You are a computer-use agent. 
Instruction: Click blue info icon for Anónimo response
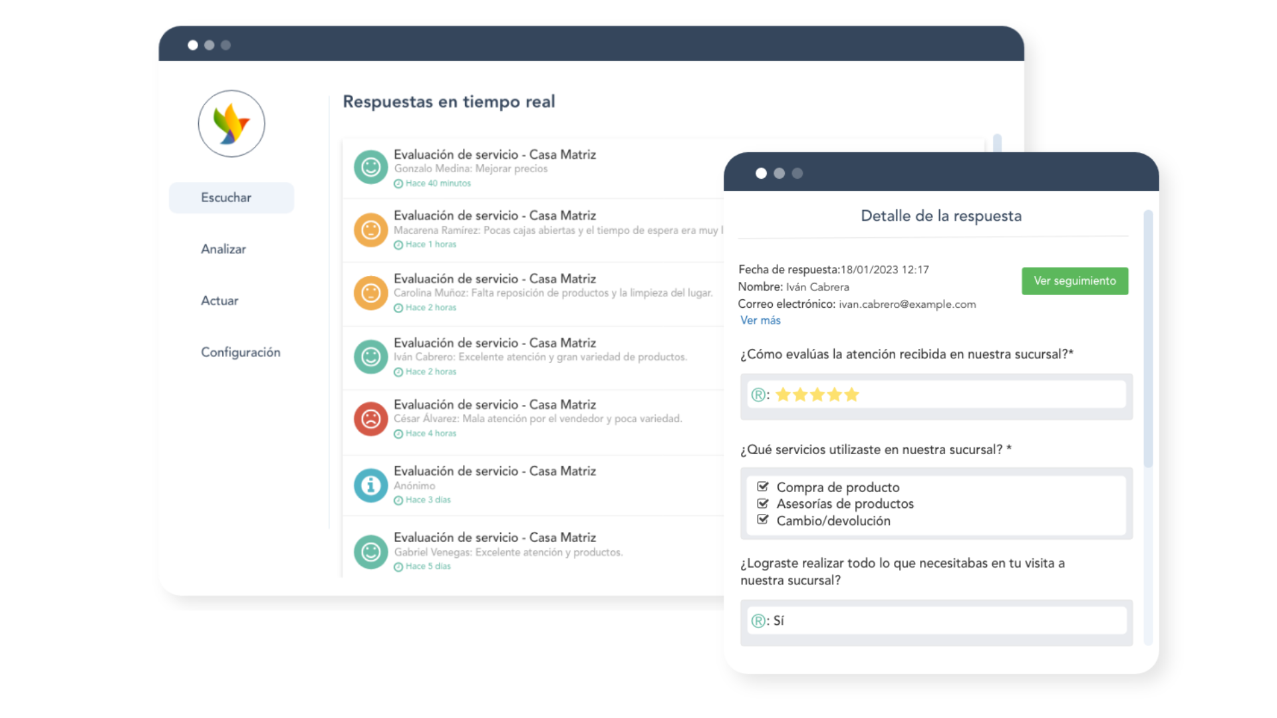370,485
